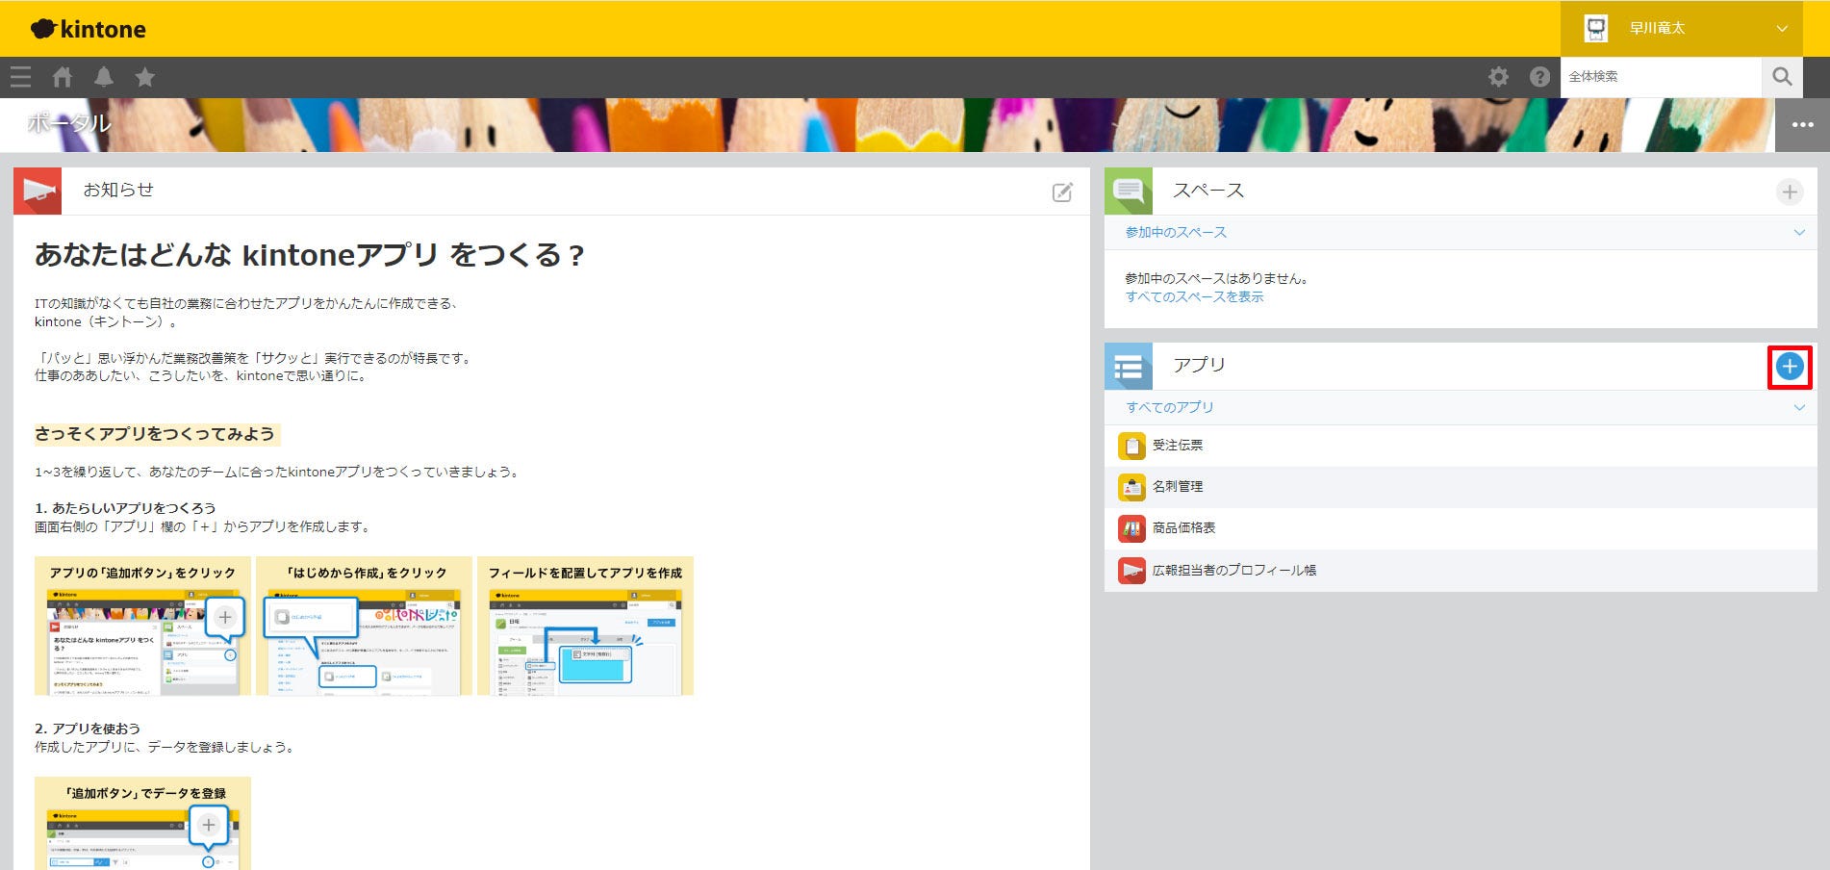The height and width of the screenshot is (870, 1830).
Task: Edit the お知らせ announcement with pencil icon
Action: (1062, 192)
